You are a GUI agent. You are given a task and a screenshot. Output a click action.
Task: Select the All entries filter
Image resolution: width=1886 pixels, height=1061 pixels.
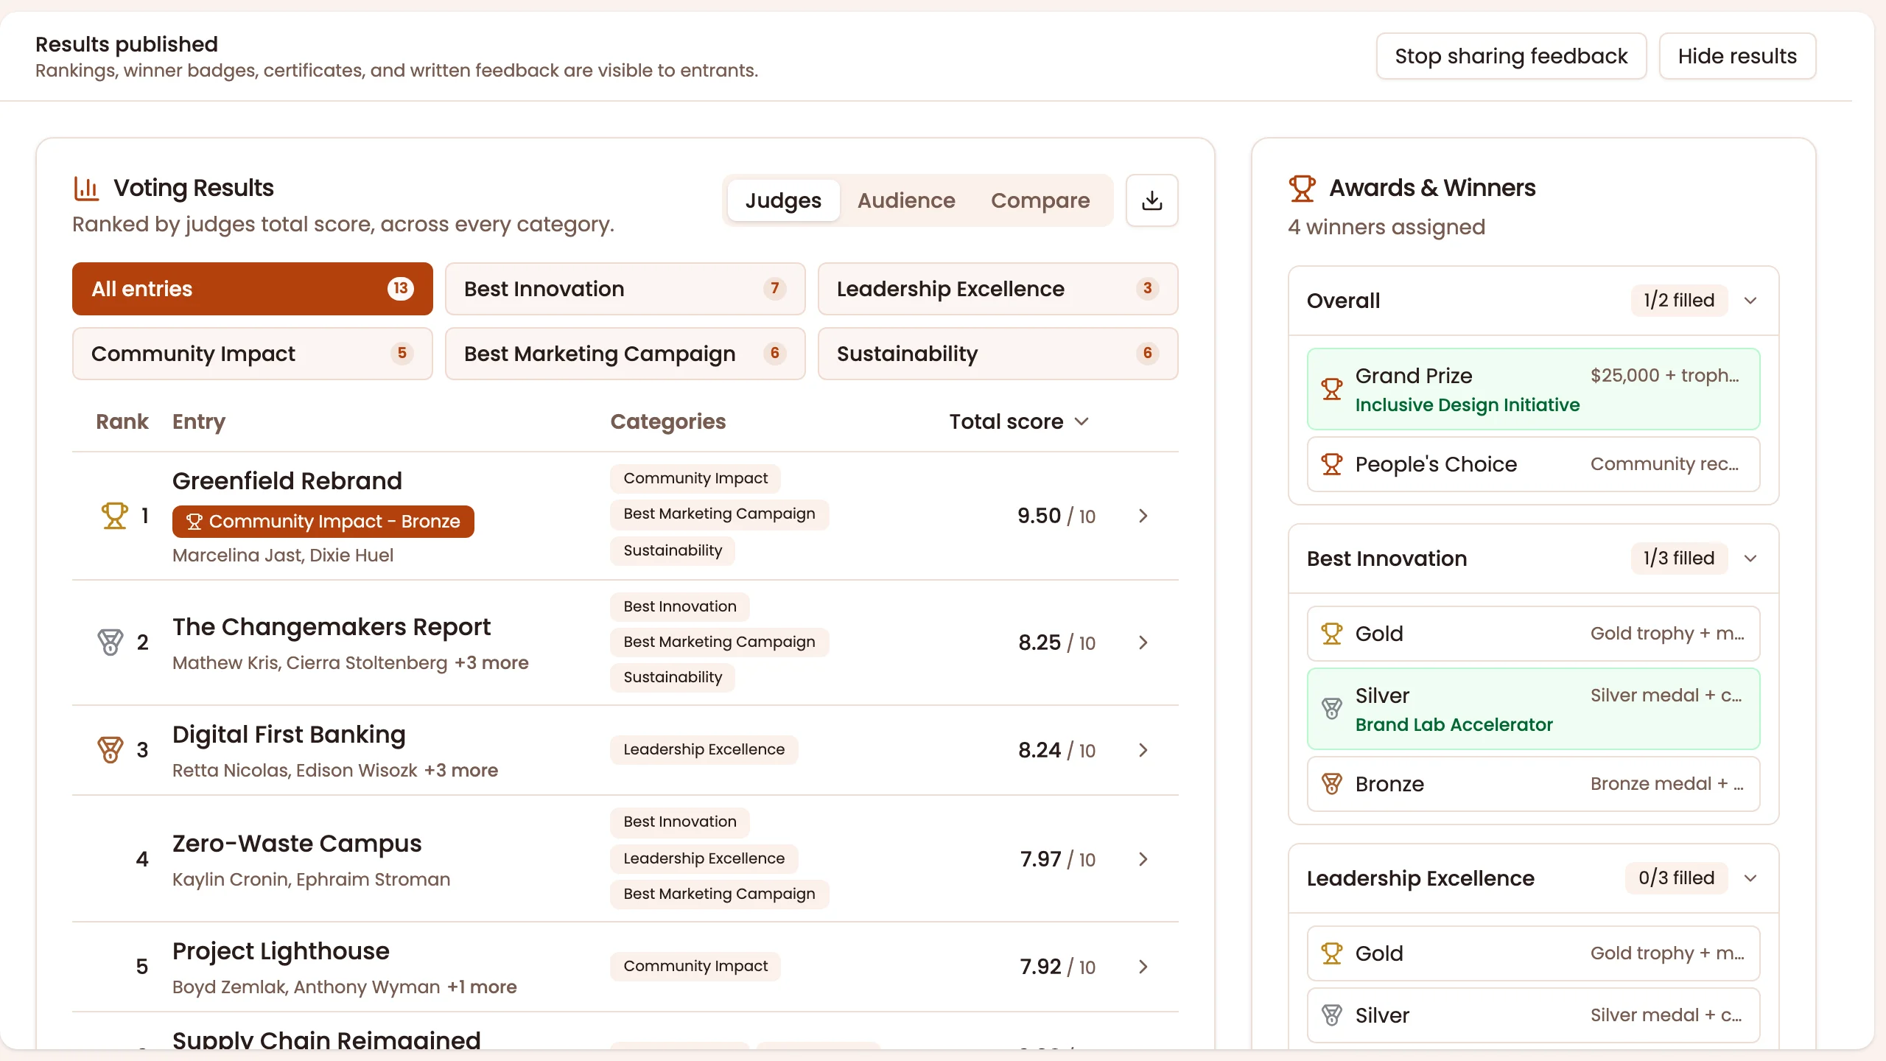253,289
